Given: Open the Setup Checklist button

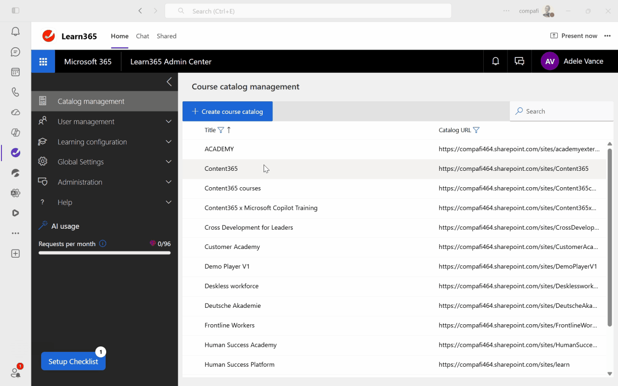Looking at the screenshot, I should (73, 361).
